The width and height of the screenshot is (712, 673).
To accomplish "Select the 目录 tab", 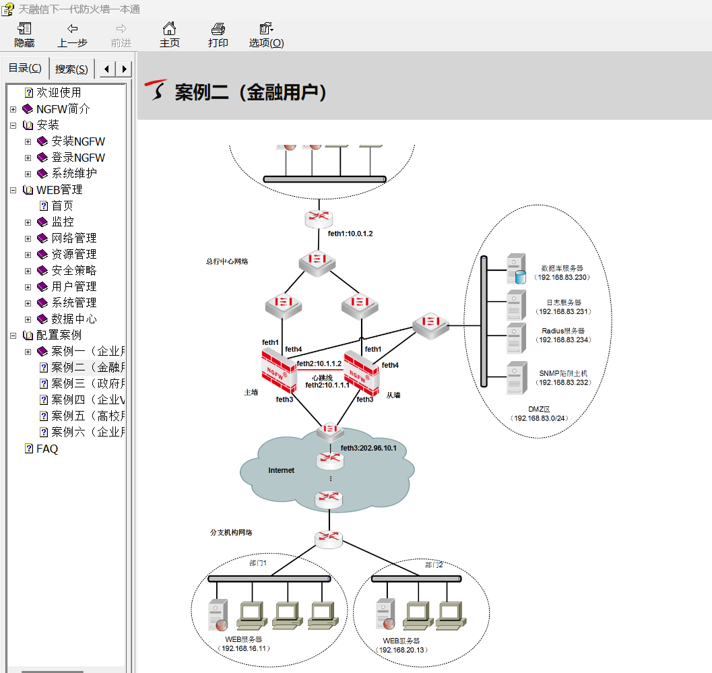I will pos(25,68).
